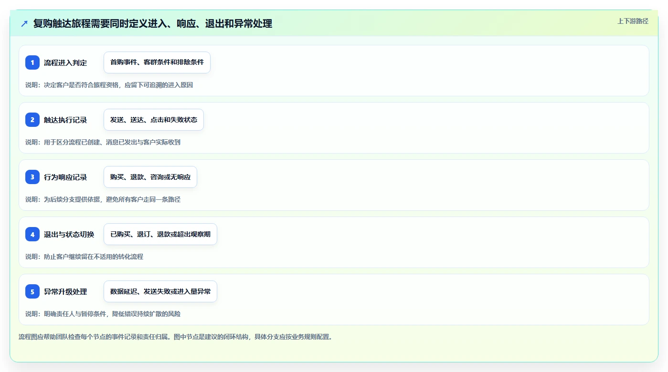This screenshot has height=372, width=668.
Task: Click the 行为响应记录 step label
Action: pos(65,177)
